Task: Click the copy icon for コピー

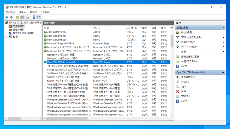Action: point(178,87)
